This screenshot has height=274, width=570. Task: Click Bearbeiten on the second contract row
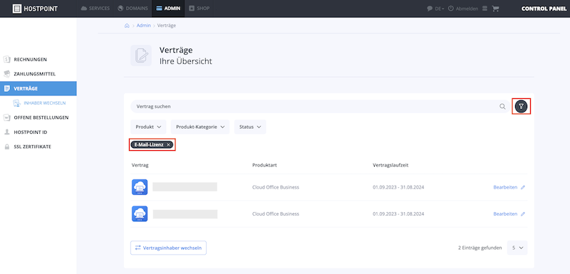point(509,214)
